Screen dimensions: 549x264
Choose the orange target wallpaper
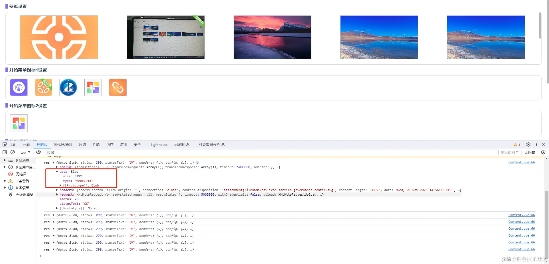[59, 37]
